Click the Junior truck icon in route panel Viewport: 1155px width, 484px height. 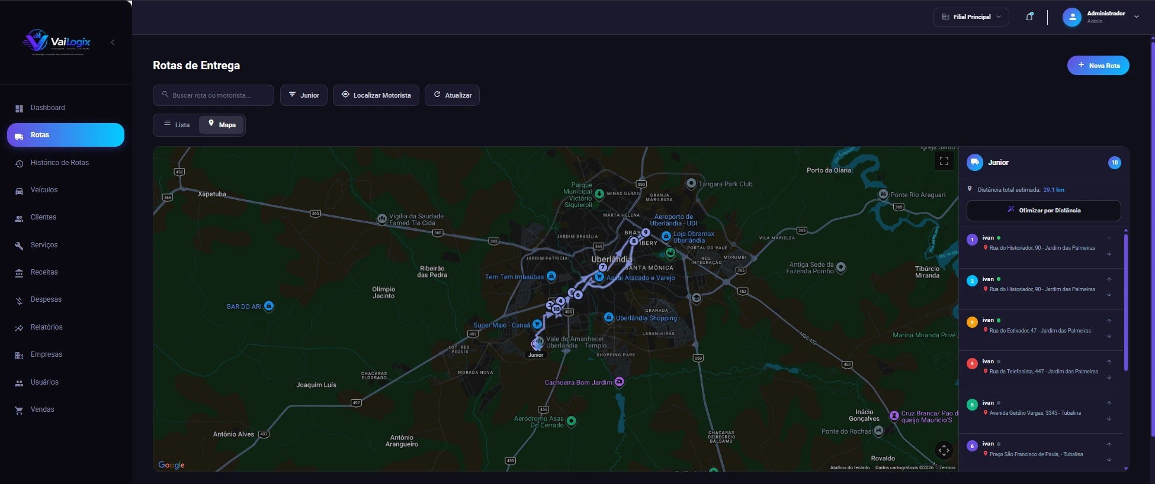pyautogui.click(x=975, y=162)
